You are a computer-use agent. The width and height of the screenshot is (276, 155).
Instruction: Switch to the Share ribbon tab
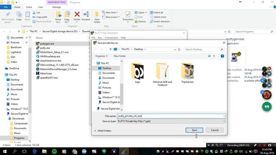[x=29, y=7]
